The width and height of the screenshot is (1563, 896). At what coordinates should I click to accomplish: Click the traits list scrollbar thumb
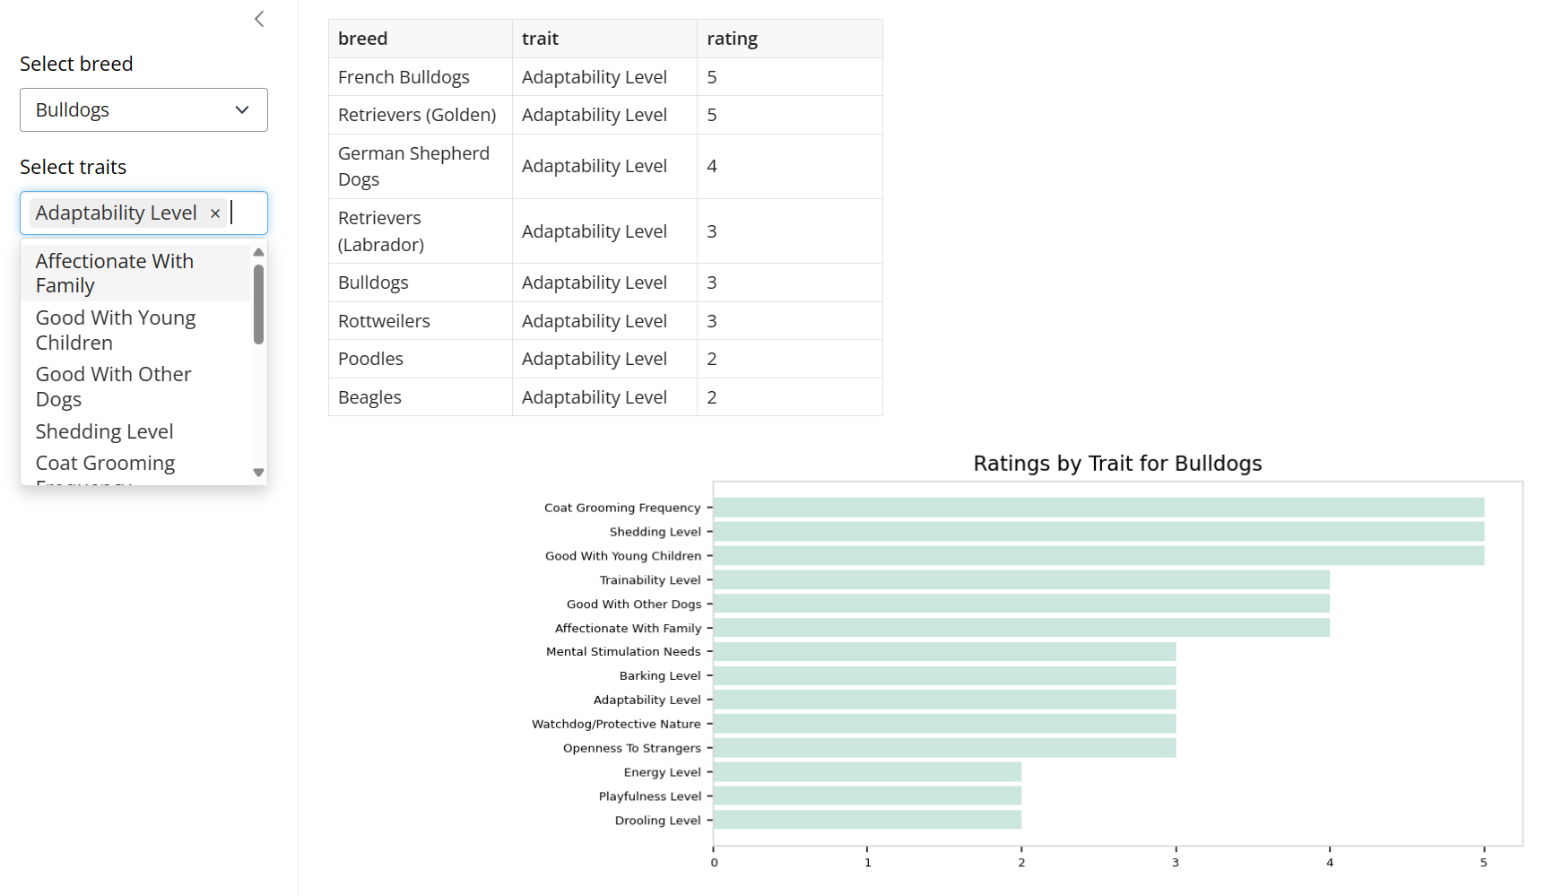tap(258, 304)
